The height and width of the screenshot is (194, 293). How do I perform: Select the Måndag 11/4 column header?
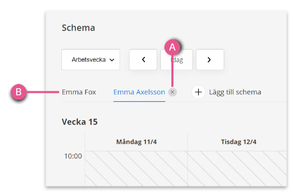pyautogui.click(x=136, y=142)
